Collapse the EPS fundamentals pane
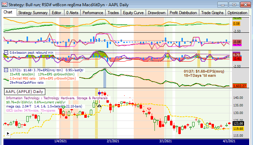The height and width of the screenshot is (145, 253). (x=6, y=70)
